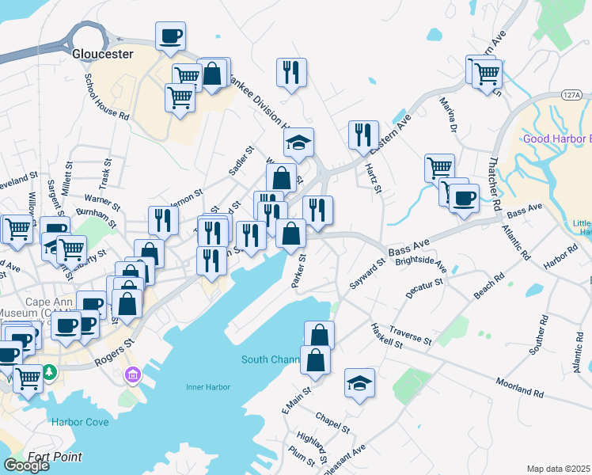Viewport: 592px width, 475px height.
Task: Open the Google logo link
Action: pos(26,465)
